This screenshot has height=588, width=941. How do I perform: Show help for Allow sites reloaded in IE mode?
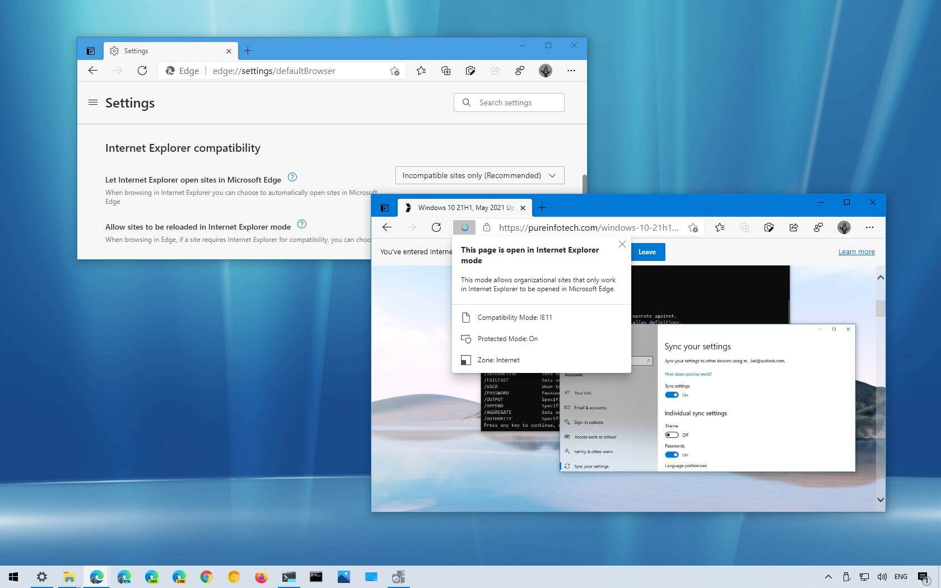tap(302, 224)
